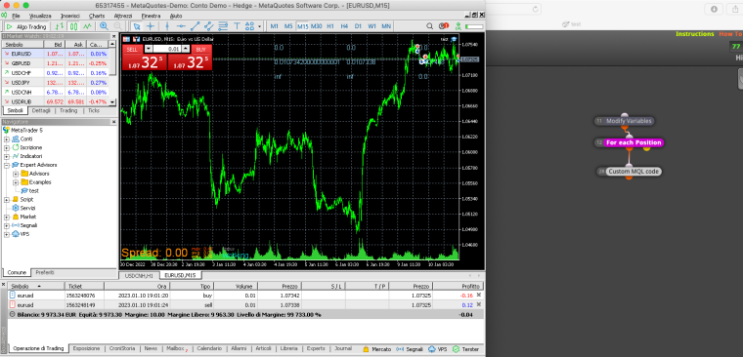Switch to the USDCNH,H1 chart tab
This screenshot has height=357, width=743.
139,275
